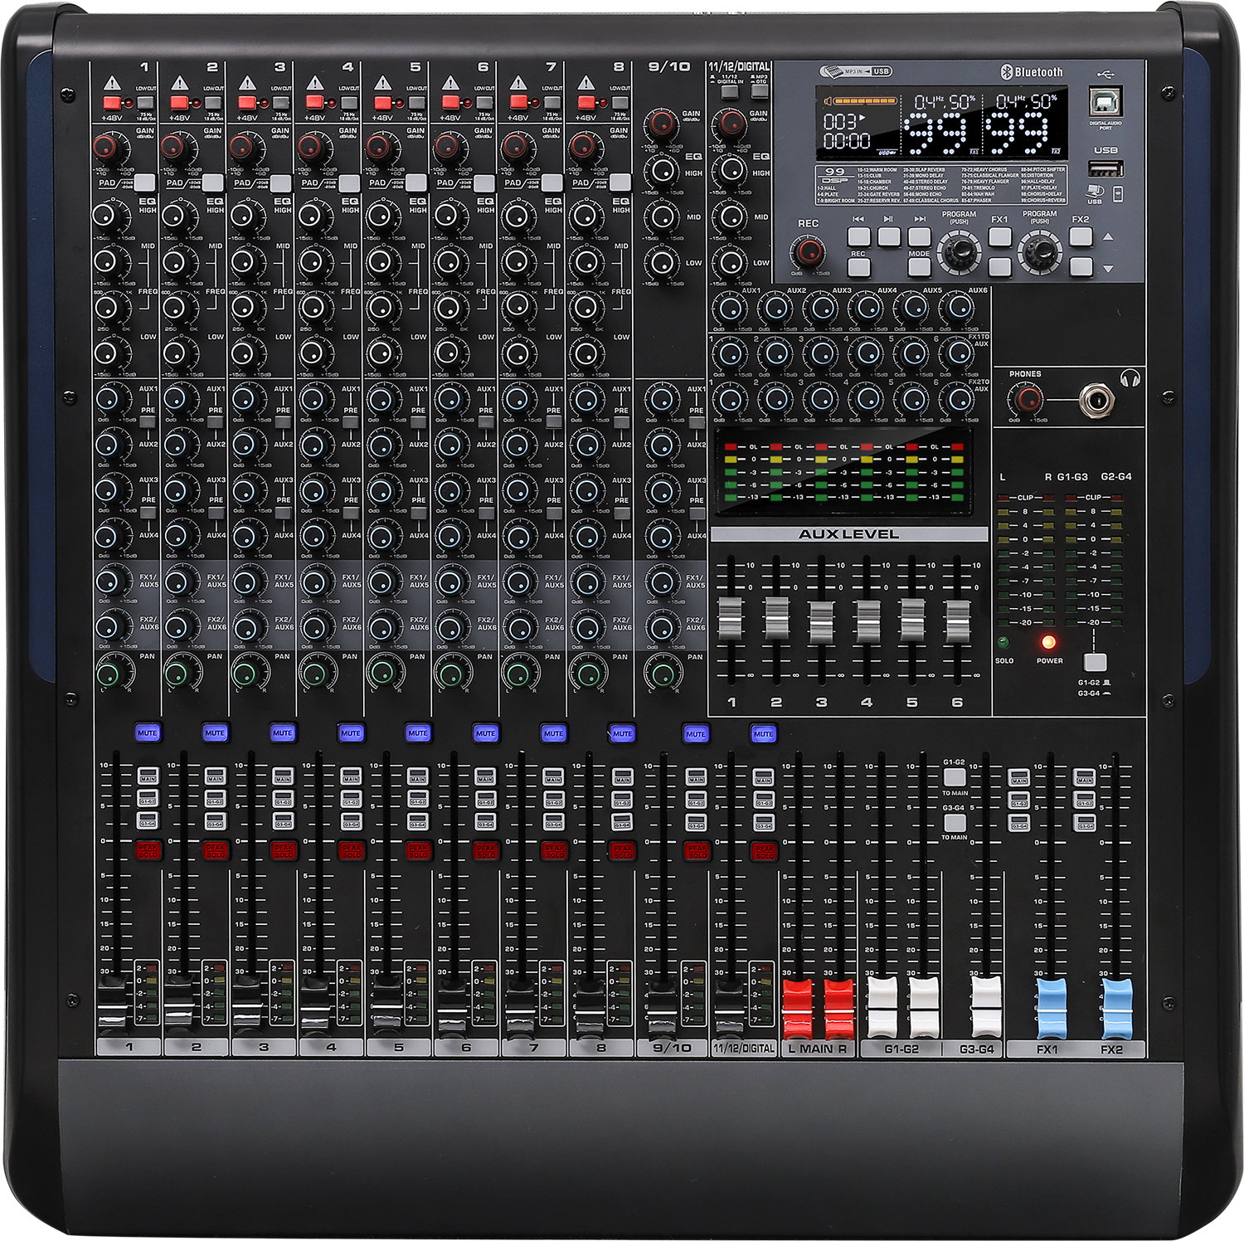Toggle channel 3 PAD switch

tap(280, 183)
